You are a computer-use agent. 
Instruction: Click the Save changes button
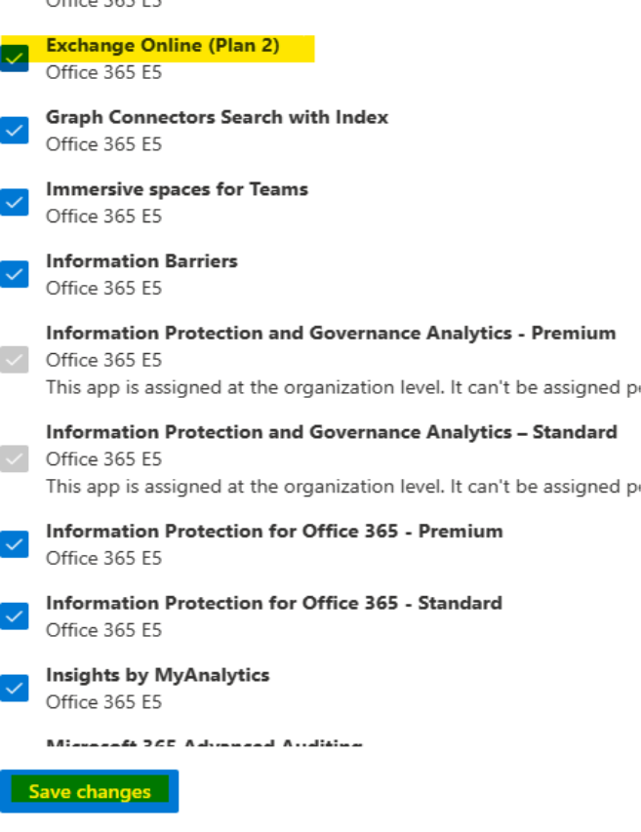[90, 791]
